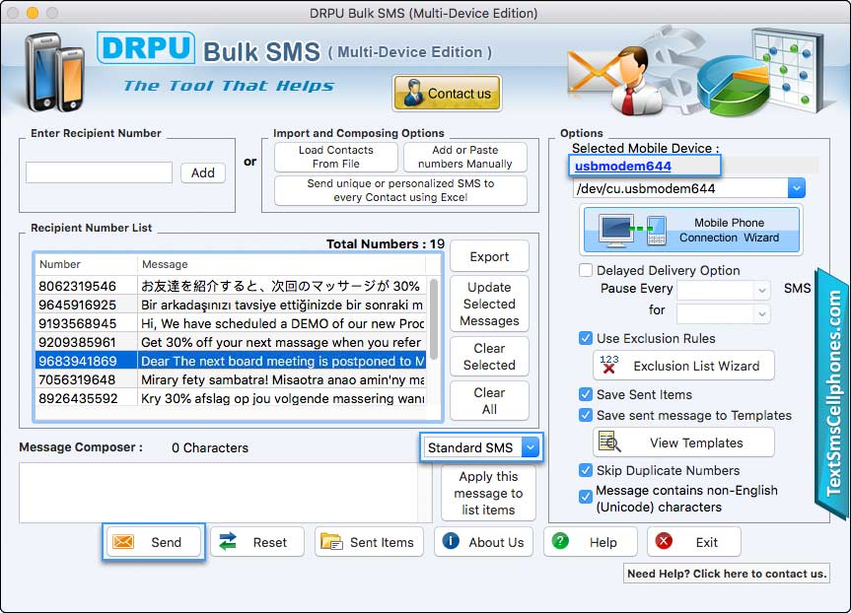Click the Reset button label
The width and height of the screenshot is (851, 613).
pyautogui.click(x=270, y=542)
